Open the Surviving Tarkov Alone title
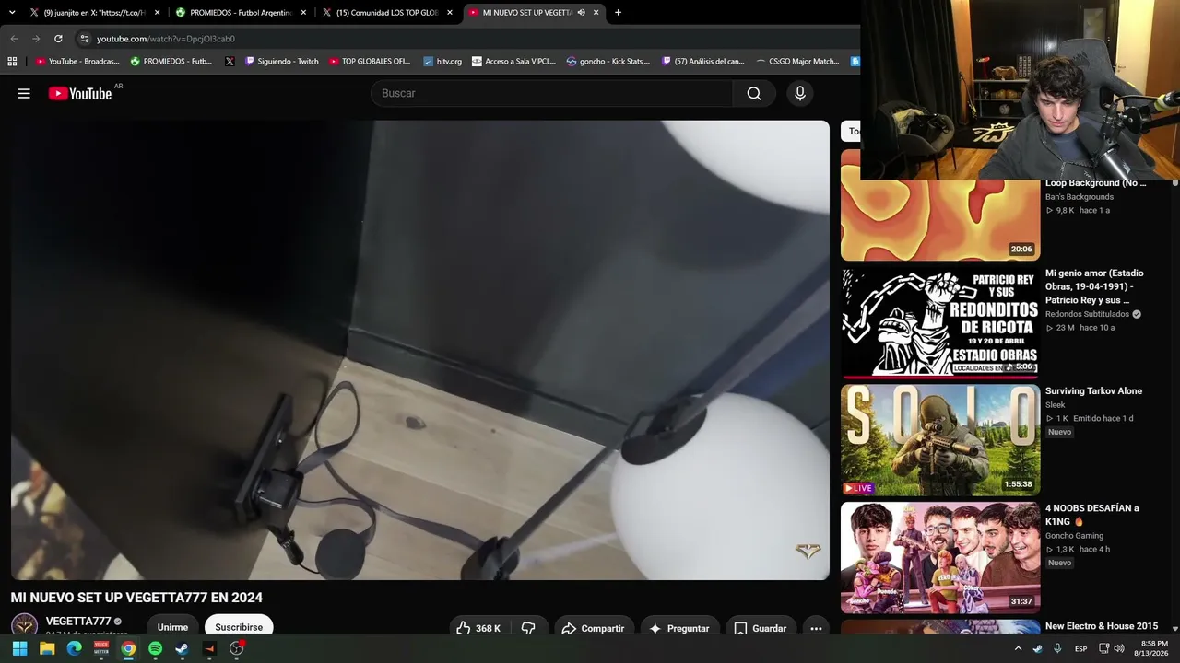The image size is (1180, 663). coord(1093,391)
